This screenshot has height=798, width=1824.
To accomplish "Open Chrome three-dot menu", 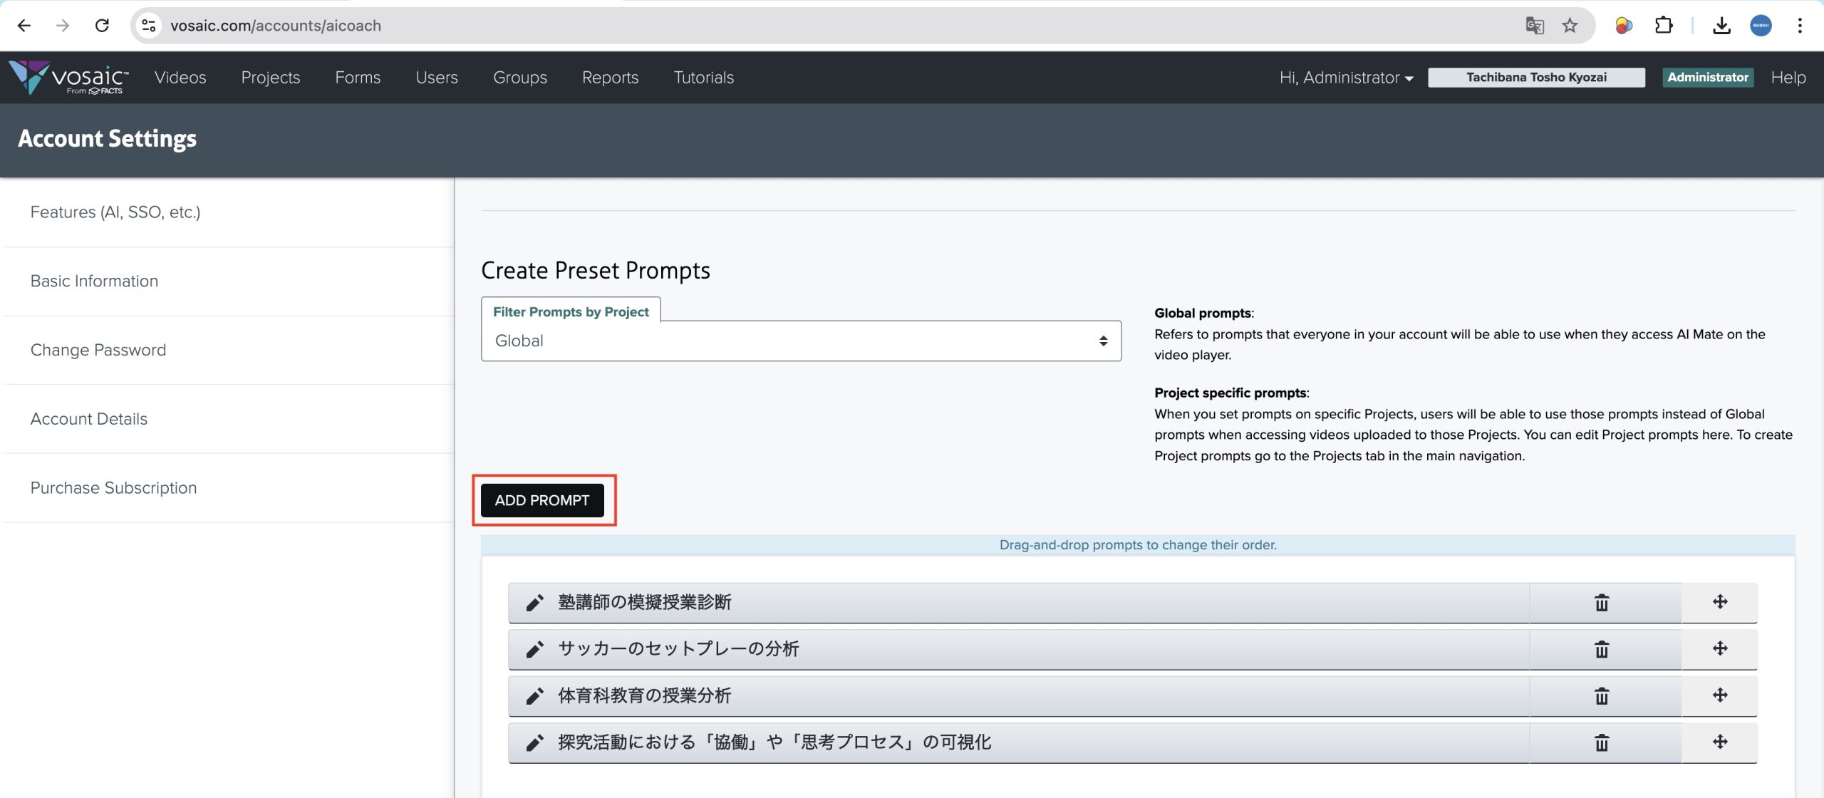I will [x=1800, y=26].
